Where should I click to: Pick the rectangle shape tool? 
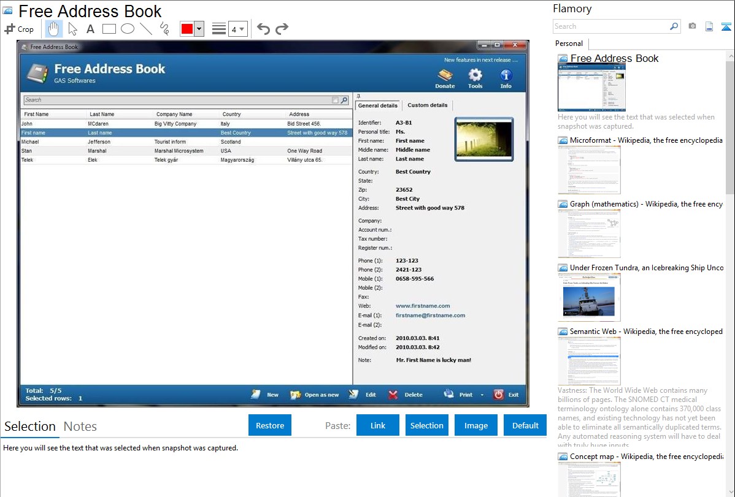(109, 29)
